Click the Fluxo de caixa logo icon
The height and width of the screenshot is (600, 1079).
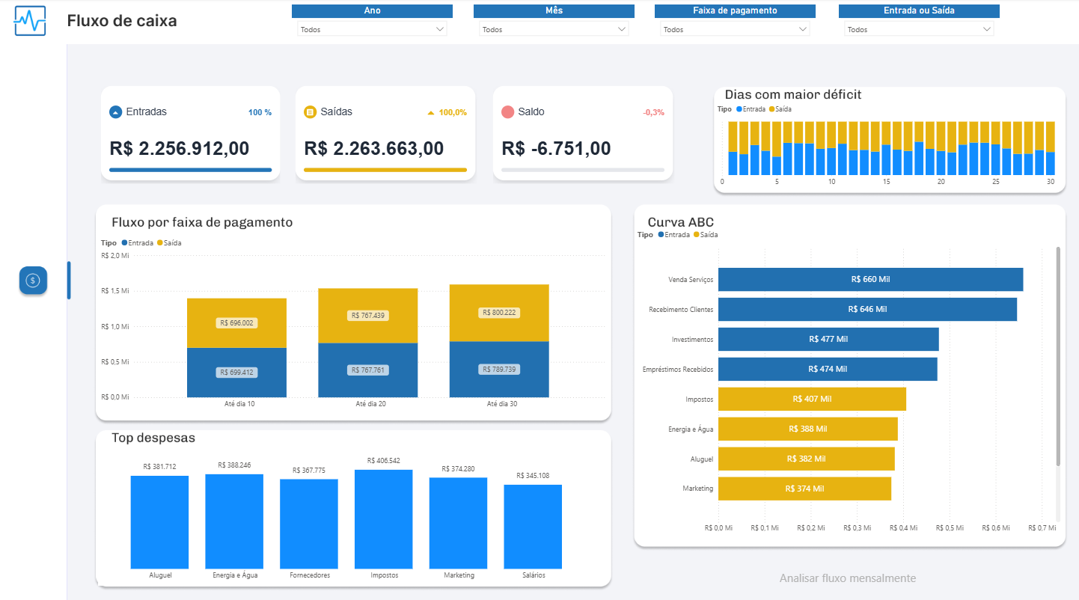(x=29, y=20)
